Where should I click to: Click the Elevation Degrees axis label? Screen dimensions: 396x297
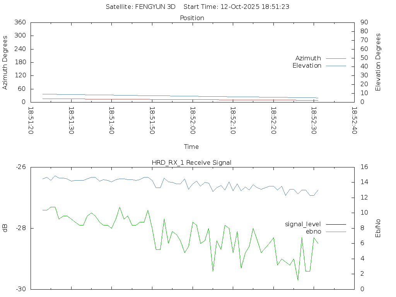378,62
